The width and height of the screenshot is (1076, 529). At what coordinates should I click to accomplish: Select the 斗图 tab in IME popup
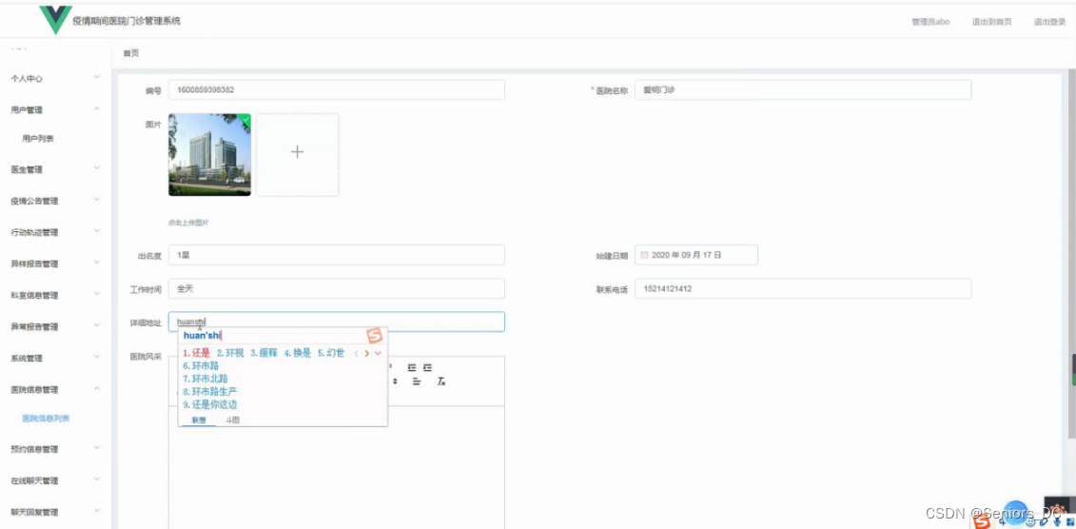click(233, 420)
